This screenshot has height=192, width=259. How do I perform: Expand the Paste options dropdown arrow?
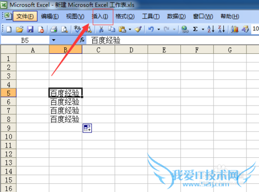pos(130,29)
